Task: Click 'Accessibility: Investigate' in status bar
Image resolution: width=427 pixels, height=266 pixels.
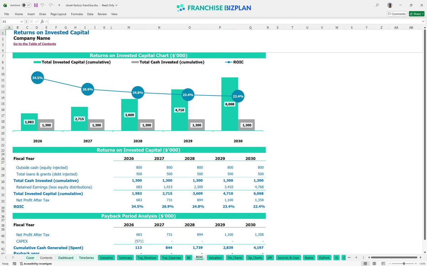Action: point(36,264)
